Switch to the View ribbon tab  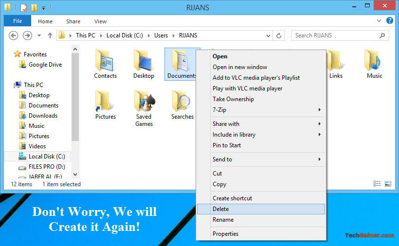pyautogui.click(x=100, y=21)
